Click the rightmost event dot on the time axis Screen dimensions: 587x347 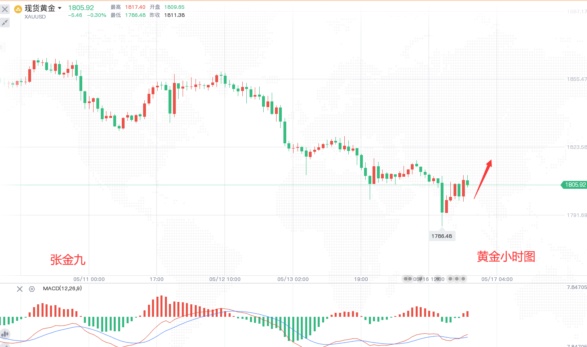[x=464, y=279]
